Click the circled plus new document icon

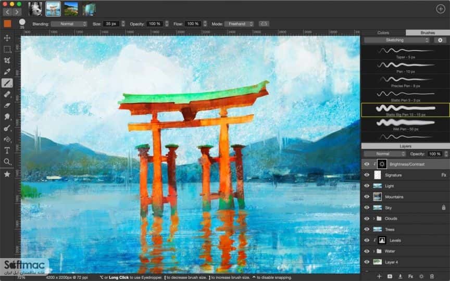click(x=440, y=9)
